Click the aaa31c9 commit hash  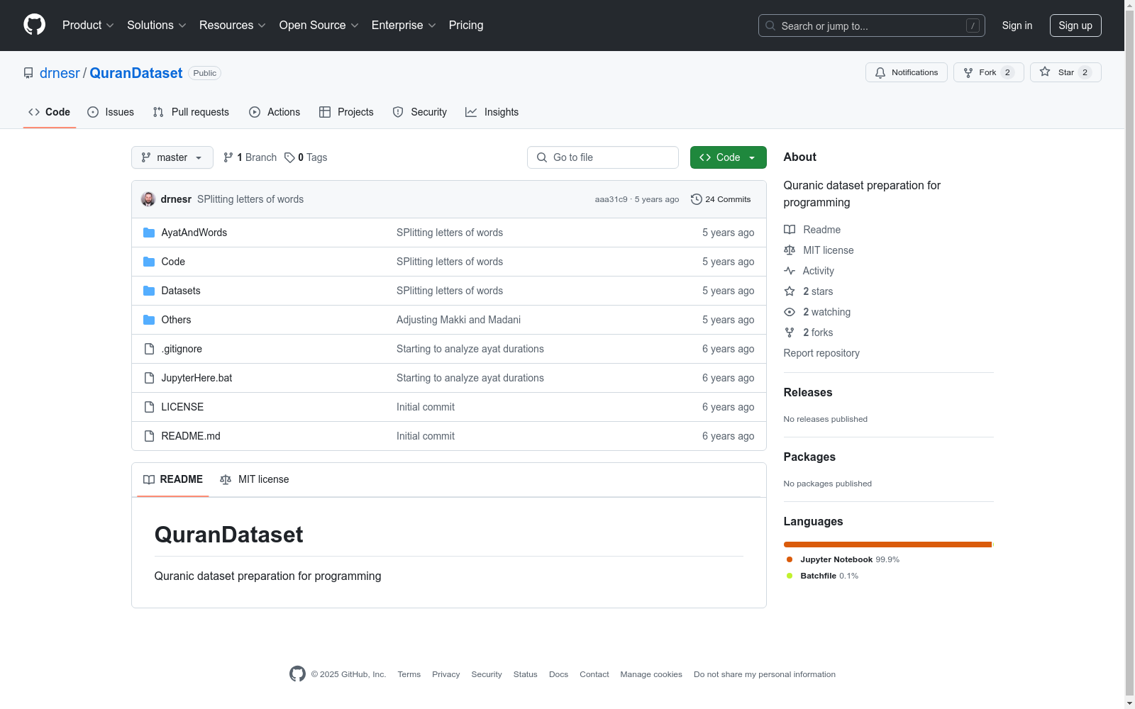coord(611,199)
